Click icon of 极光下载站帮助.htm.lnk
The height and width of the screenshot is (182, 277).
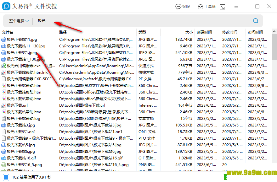[4, 72]
